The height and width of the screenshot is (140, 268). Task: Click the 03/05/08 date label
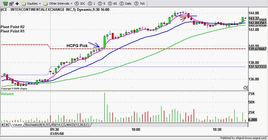(57, 134)
